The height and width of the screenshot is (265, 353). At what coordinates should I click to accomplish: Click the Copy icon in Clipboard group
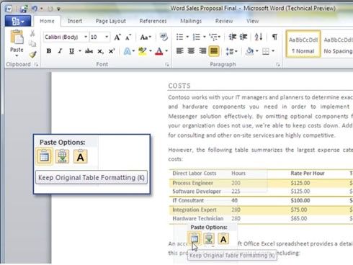tap(32, 44)
